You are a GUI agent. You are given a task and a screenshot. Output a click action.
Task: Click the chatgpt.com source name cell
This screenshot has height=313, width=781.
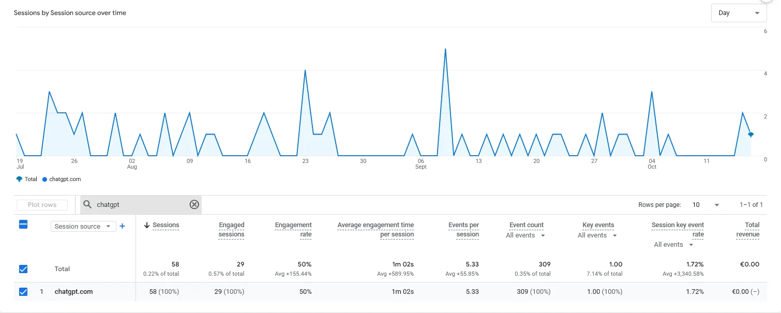tap(73, 292)
